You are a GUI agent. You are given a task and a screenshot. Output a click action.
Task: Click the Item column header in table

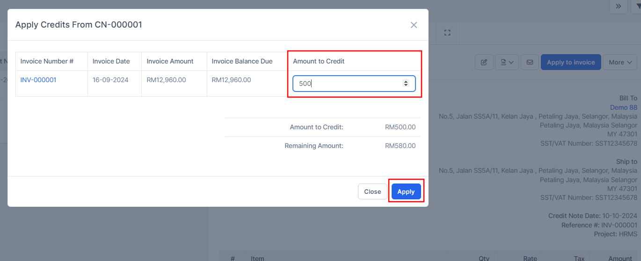(257, 258)
